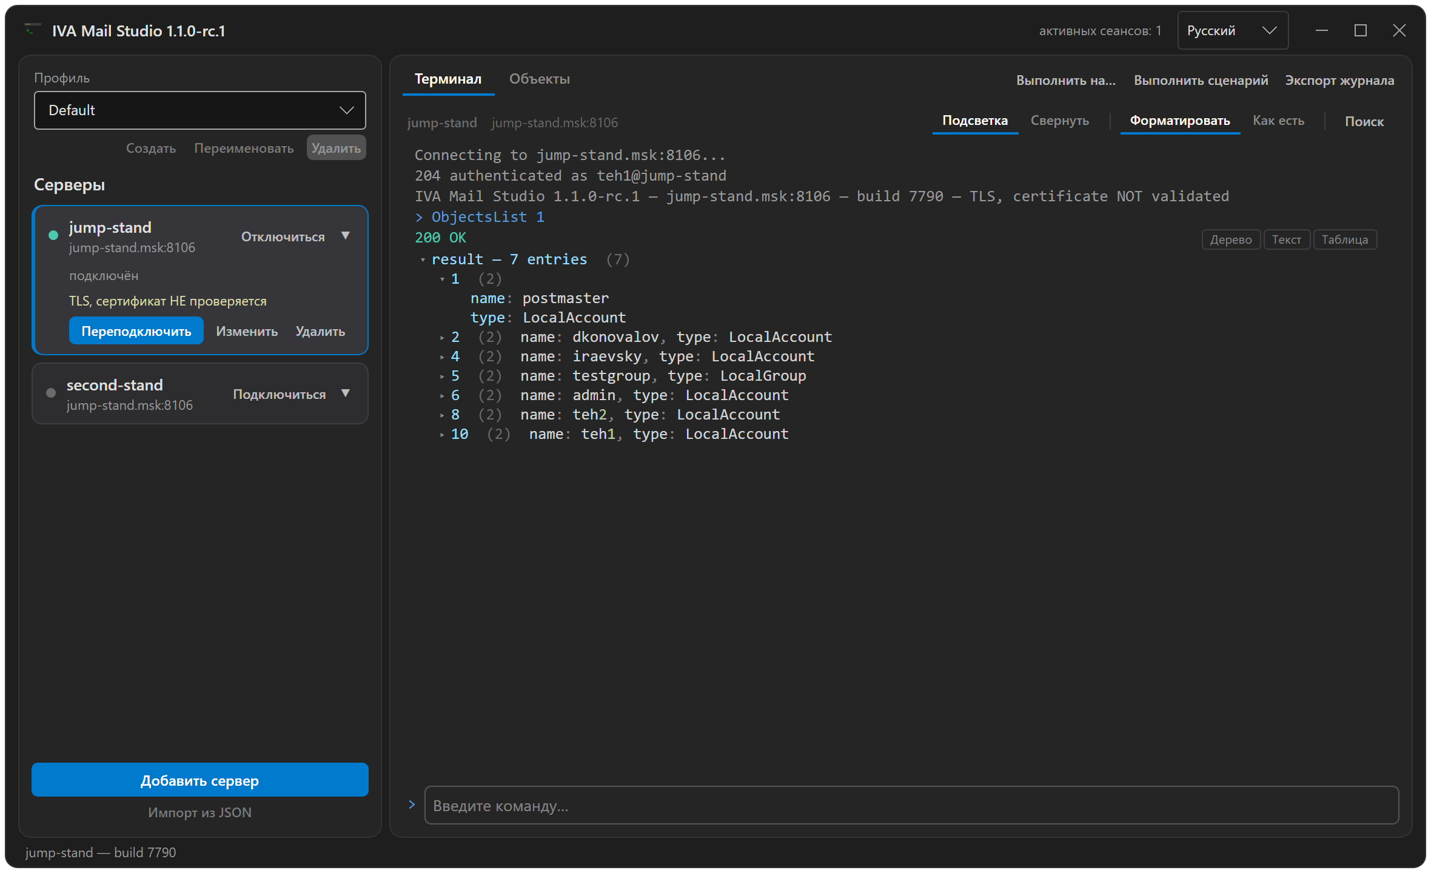Screen dimensions: 1431x873
Task: Click second-stand gray status indicator dot
Action: (x=51, y=393)
